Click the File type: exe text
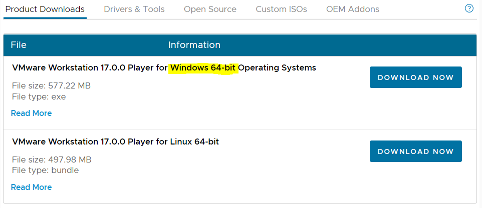Viewport: 482px width, 208px height. (39, 97)
